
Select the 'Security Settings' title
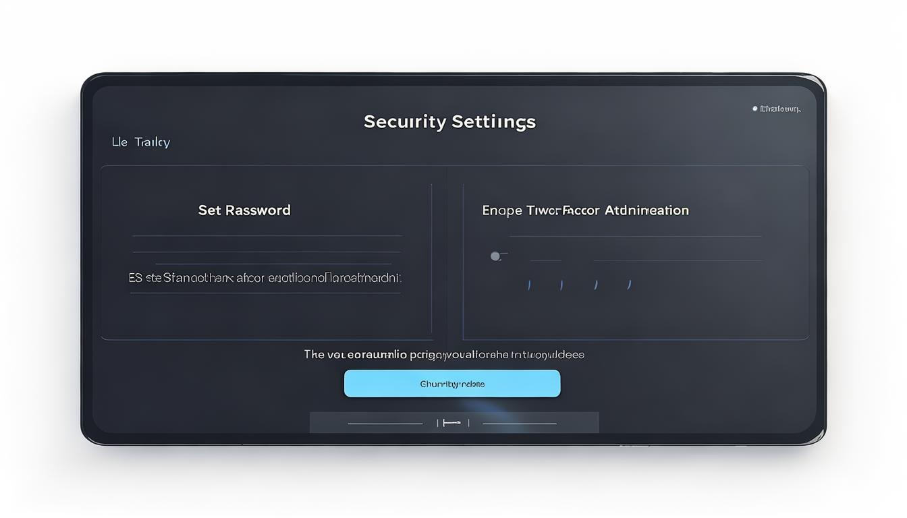click(x=449, y=122)
